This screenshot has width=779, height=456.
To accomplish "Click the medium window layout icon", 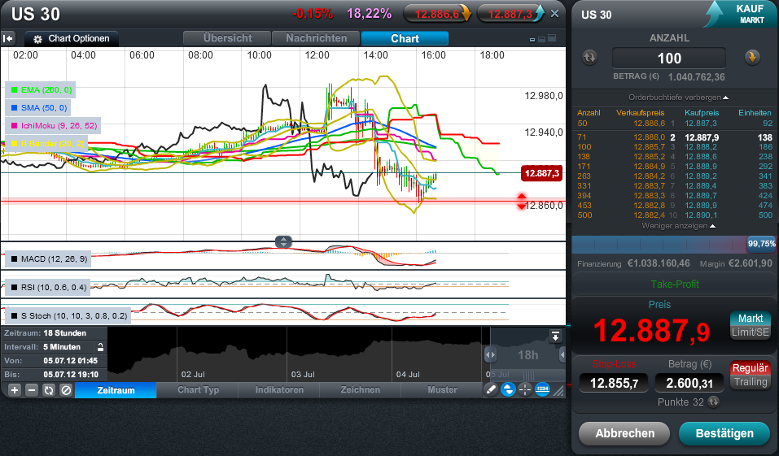I will pyautogui.click(x=541, y=39).
